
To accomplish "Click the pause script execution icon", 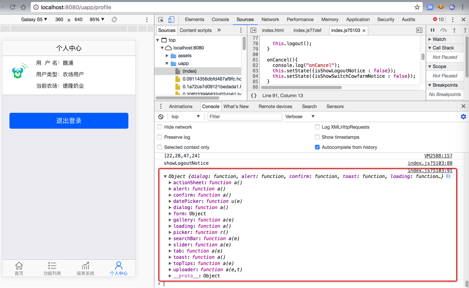I will (432, 30).
